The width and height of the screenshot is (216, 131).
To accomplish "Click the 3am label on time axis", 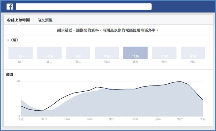I will click(44, 119).
